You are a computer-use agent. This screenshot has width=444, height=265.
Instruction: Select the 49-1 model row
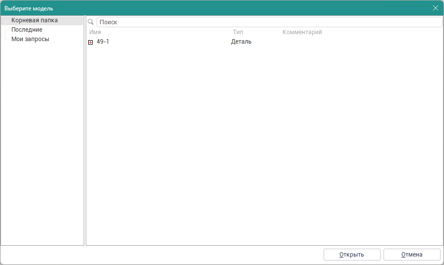pos(103,42)
